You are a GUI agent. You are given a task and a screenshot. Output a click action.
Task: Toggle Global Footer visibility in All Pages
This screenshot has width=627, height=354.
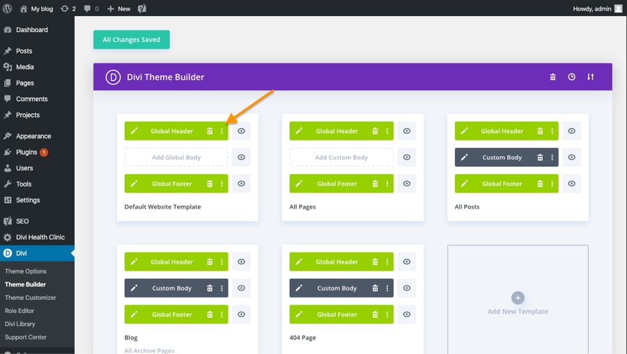point(407,184)
